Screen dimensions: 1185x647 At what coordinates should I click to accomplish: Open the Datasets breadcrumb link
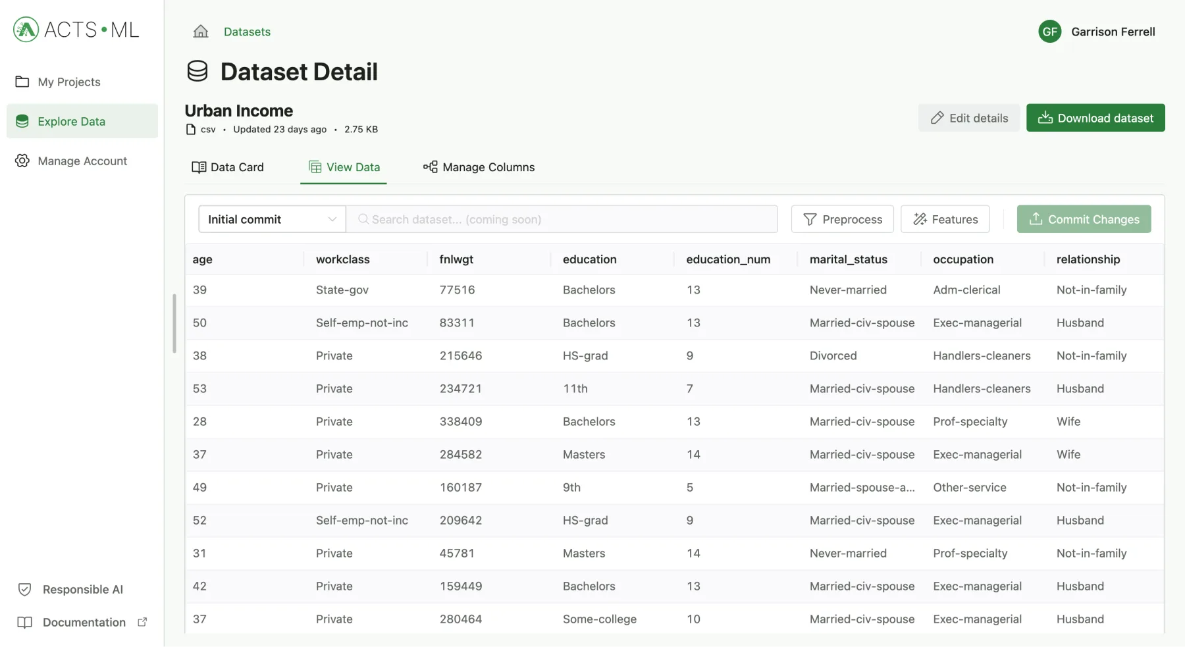(247, 32)
